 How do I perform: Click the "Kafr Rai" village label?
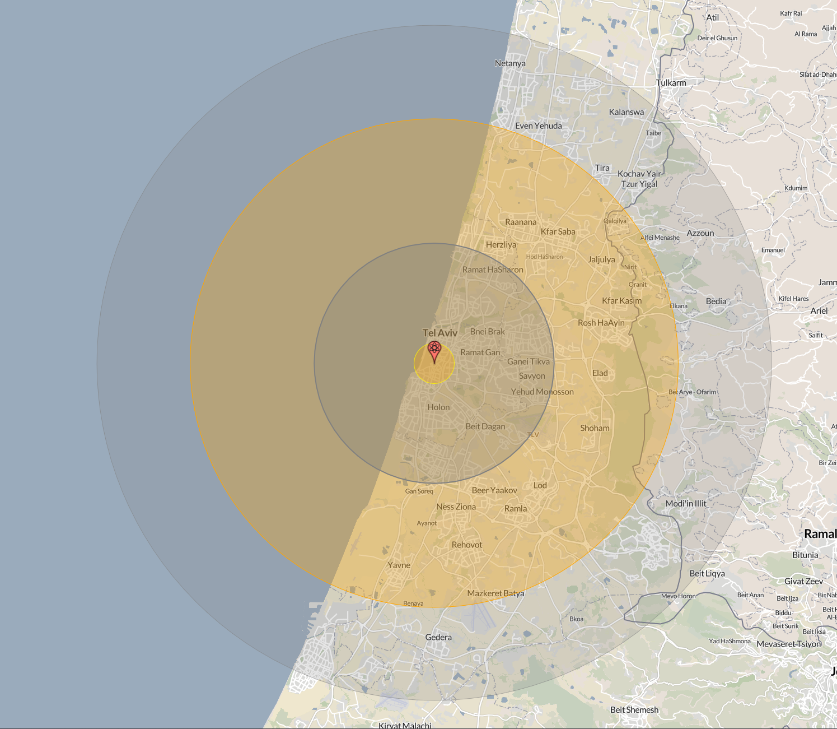[x=791, y=13]
